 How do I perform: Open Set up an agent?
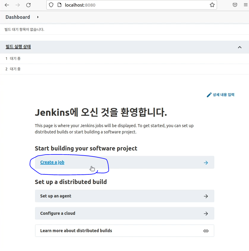(124, 196)
